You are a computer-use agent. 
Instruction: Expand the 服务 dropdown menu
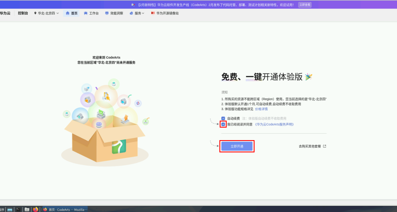point(137,13)
